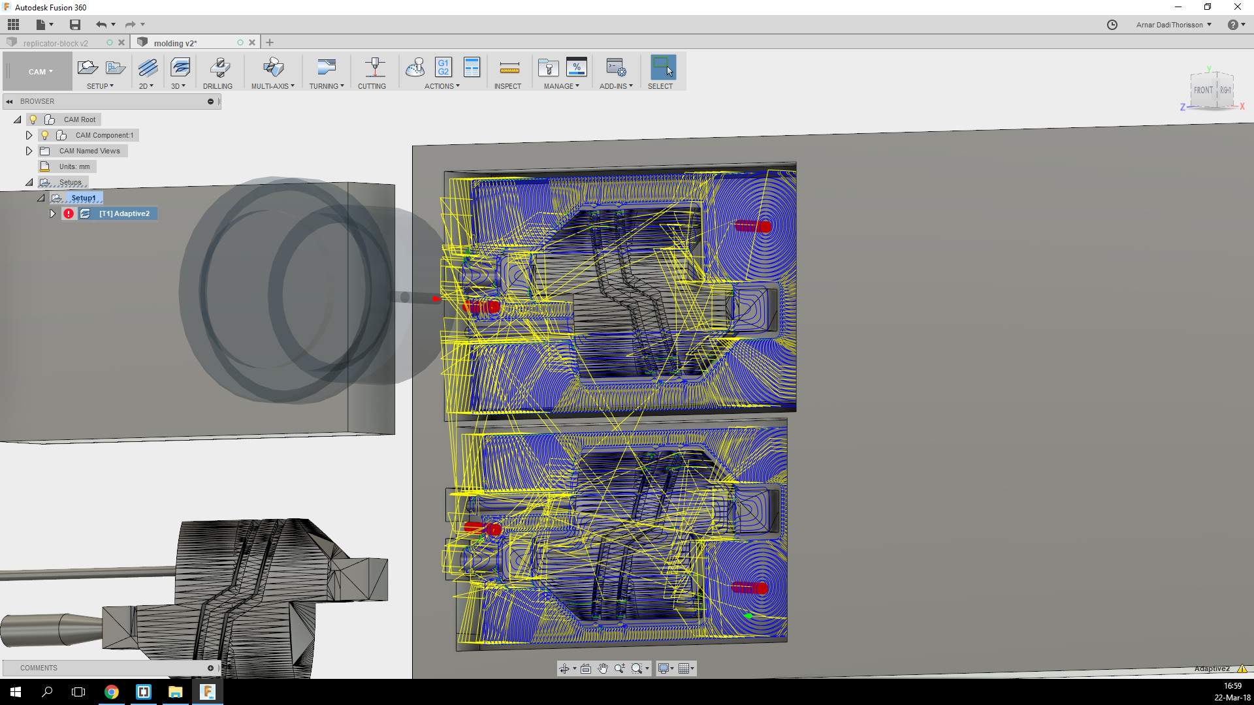1254x705 pixels.
Task: Click the Post Process G1 G2 icon
Action: [443, 67]
